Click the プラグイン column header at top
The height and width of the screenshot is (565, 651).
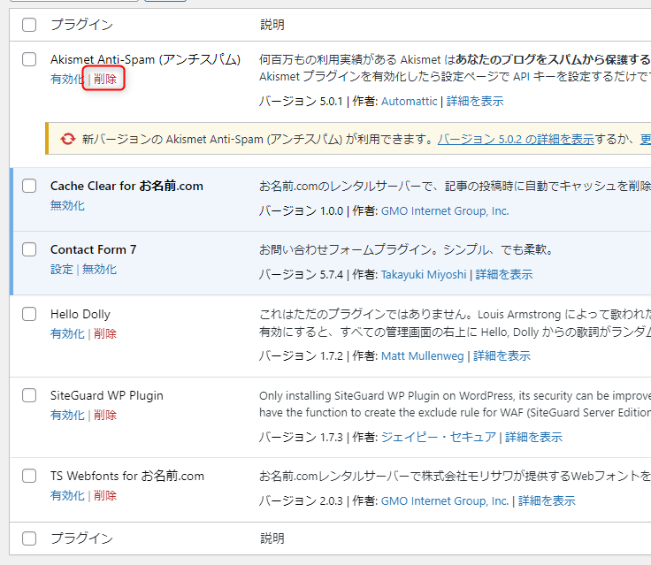[x=81, y=25]
